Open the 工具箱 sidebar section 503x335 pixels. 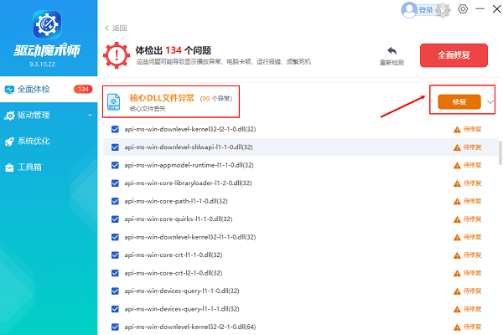point(49,167)
